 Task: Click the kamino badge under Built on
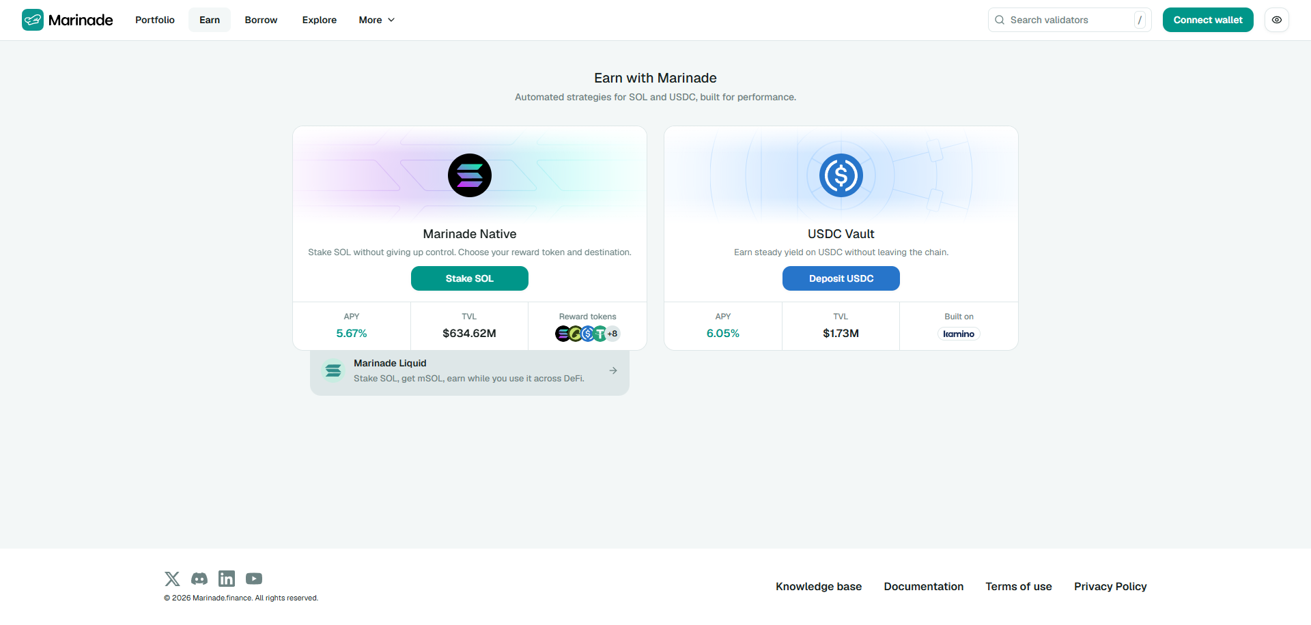959,334
